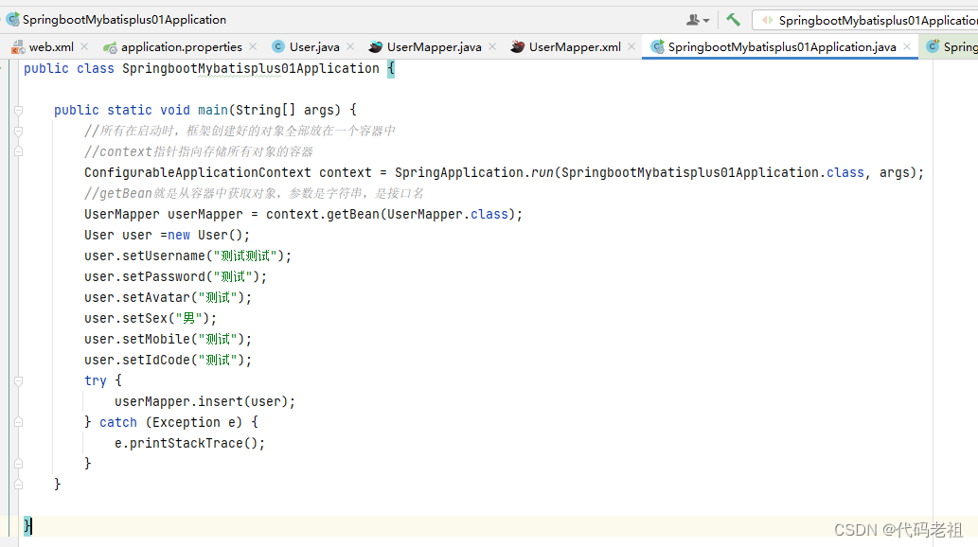Viewport: 978px width, 547px height.
Task: Switch to UserMapper.java tab
Action: (x=435, y=46)
